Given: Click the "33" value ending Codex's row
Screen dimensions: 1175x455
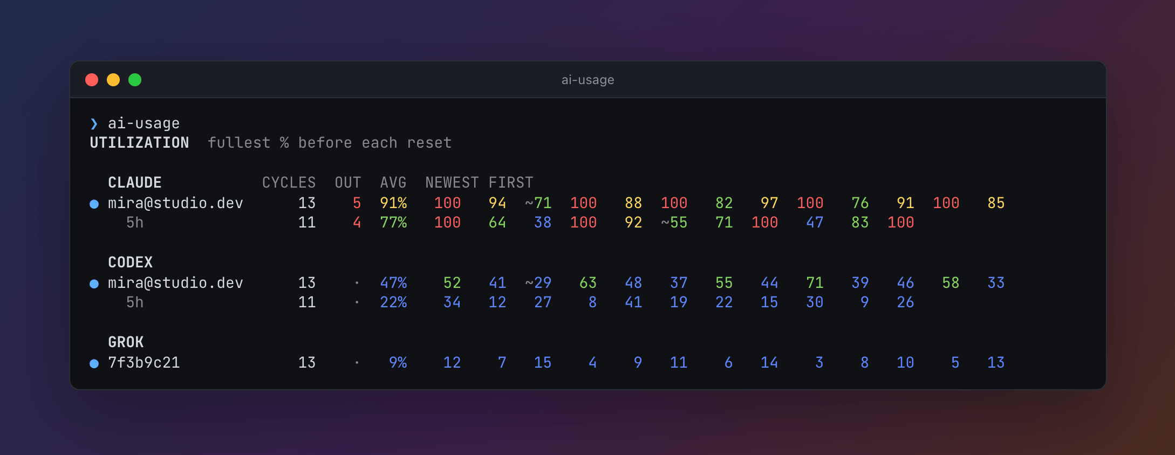Looking at the screenshot, I should (996, 283).
